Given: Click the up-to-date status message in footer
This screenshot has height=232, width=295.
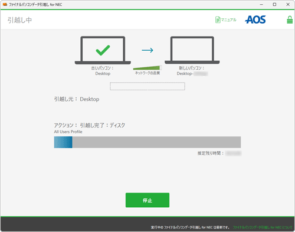Looking at the screenshot, I should pos(191,227).
